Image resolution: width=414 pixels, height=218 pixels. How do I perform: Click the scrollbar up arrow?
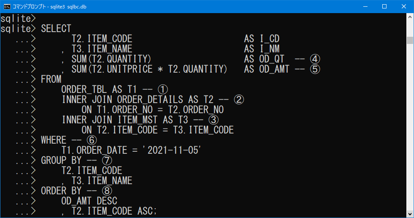pyautogui.click(x=410, y=17)
